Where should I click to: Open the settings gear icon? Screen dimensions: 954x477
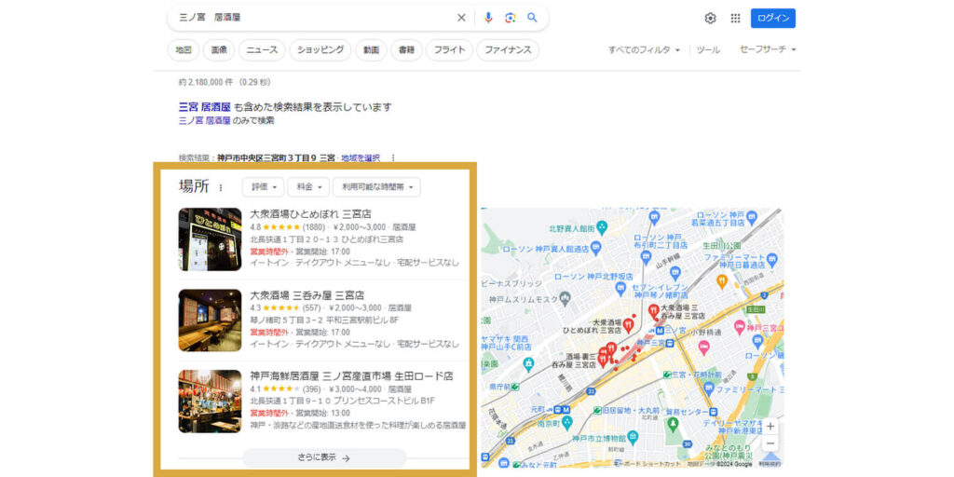[x=710, y=19]
